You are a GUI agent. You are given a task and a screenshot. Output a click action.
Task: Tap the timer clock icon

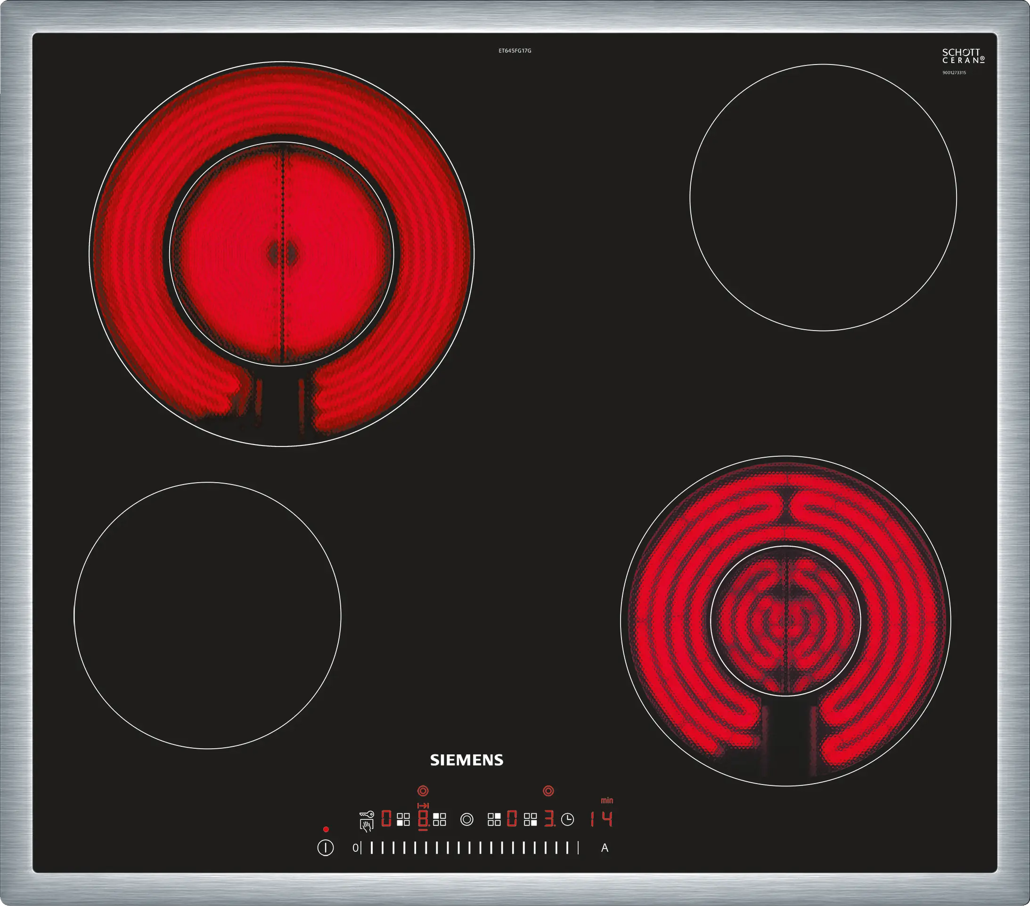click(567, 819)
